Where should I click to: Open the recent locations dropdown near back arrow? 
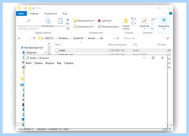point(30,38)
